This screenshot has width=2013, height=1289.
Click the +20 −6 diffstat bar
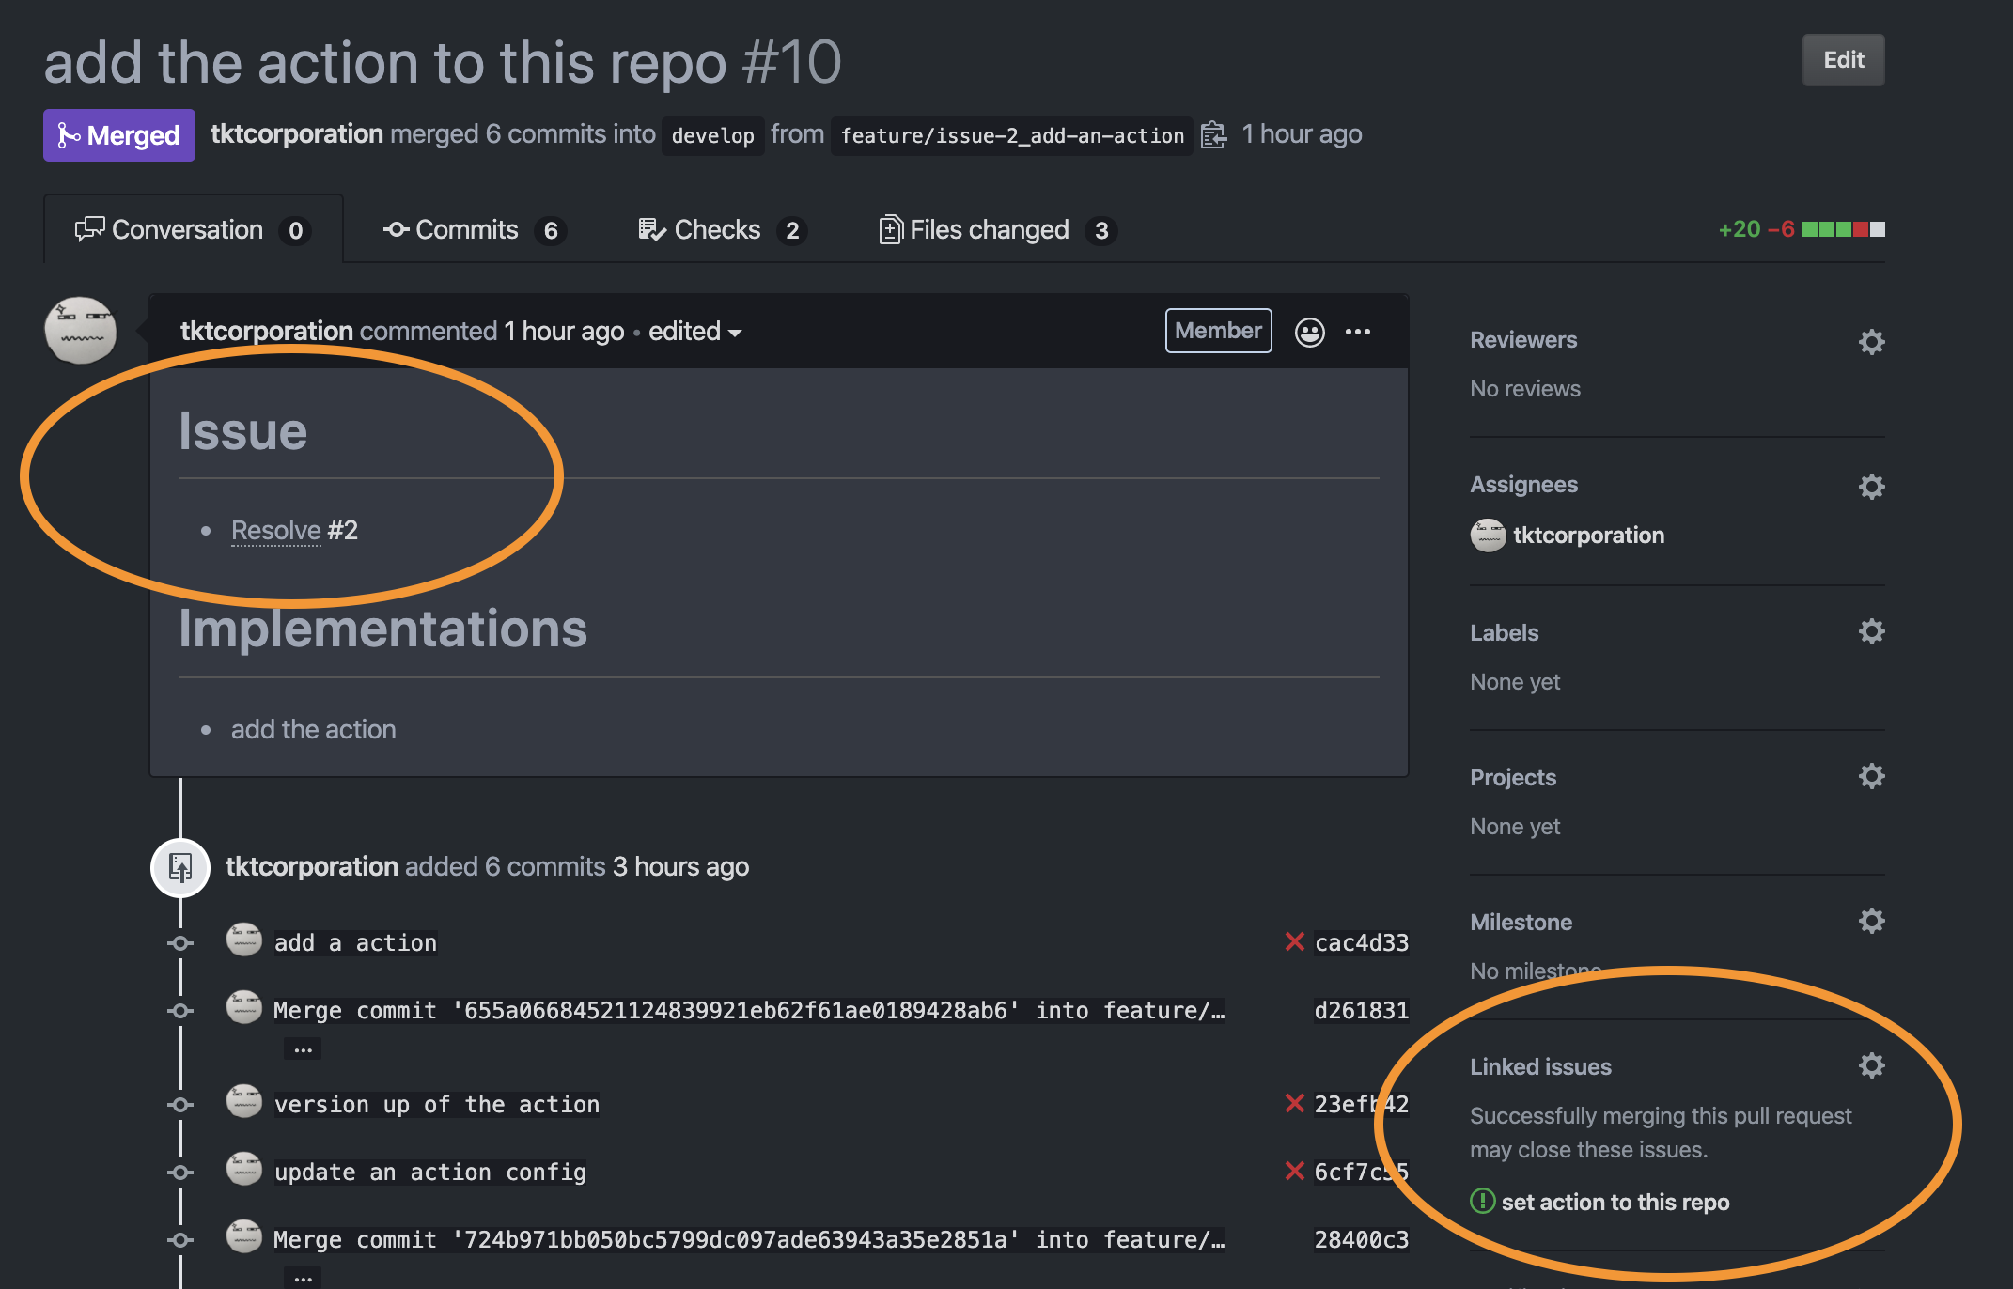1801,229
